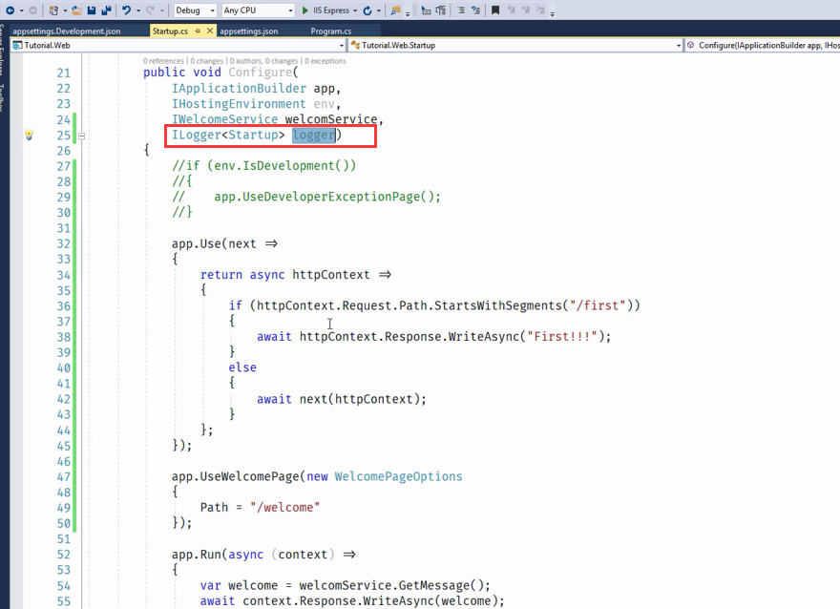Screen dimensions: 840x609
Task: Open the lightbulb quick actions on line 25
Action: [29, 135]
